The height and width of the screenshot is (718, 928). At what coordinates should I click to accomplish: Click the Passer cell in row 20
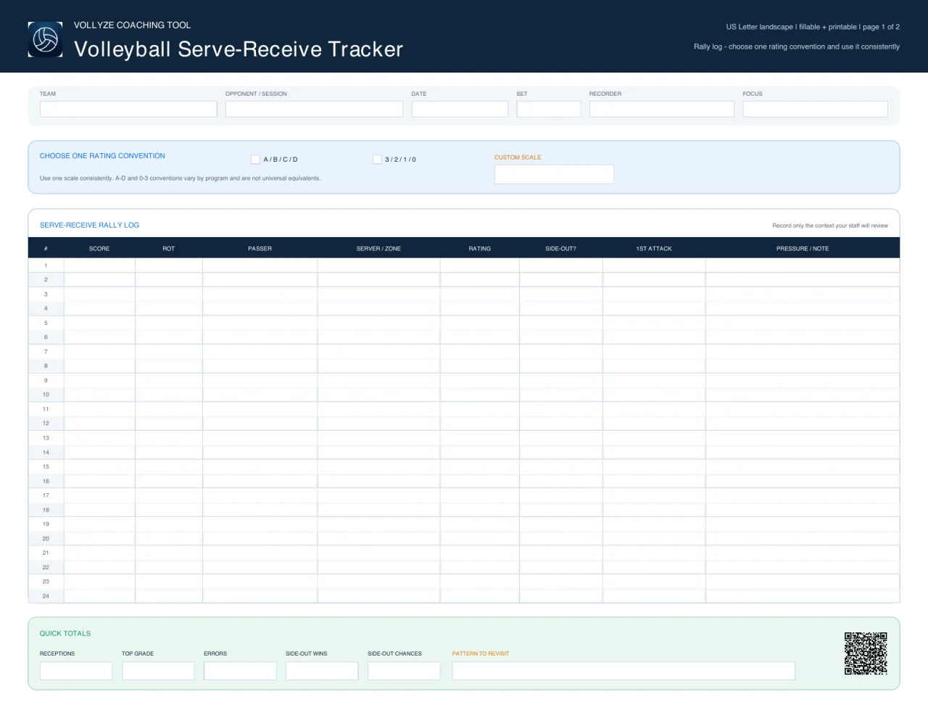260,538
